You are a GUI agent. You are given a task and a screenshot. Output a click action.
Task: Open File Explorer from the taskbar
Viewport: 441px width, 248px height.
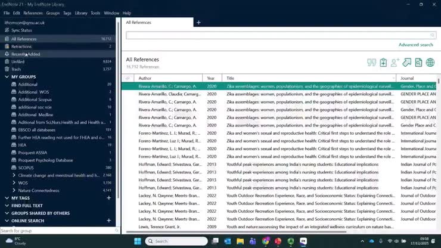click(x=240, y=241)
